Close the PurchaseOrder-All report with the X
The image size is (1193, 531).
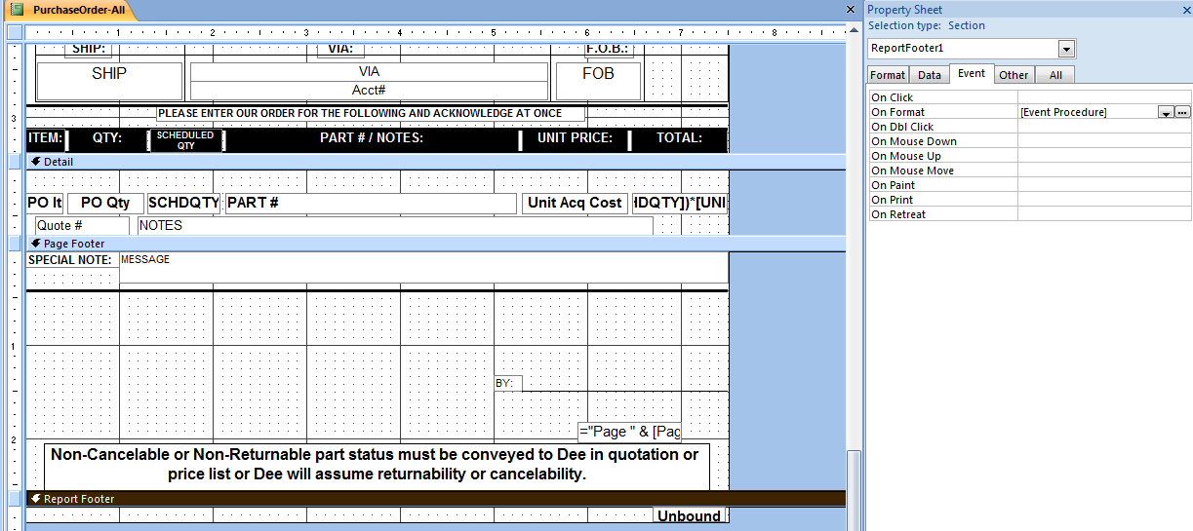851,10
